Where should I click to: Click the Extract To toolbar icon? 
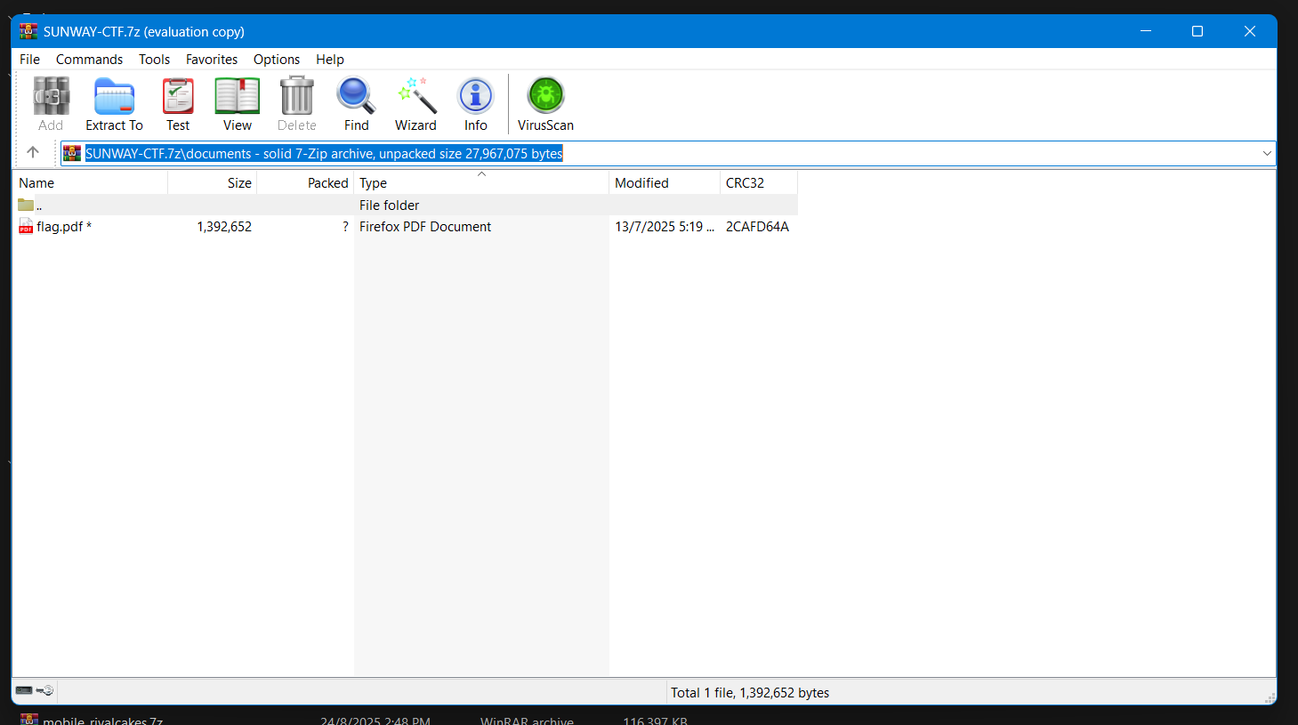(x=114, y=96)
